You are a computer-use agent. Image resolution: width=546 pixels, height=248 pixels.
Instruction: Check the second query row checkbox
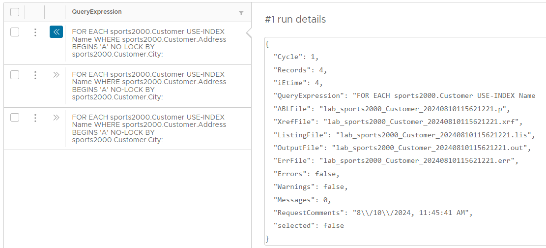[15, 75]
